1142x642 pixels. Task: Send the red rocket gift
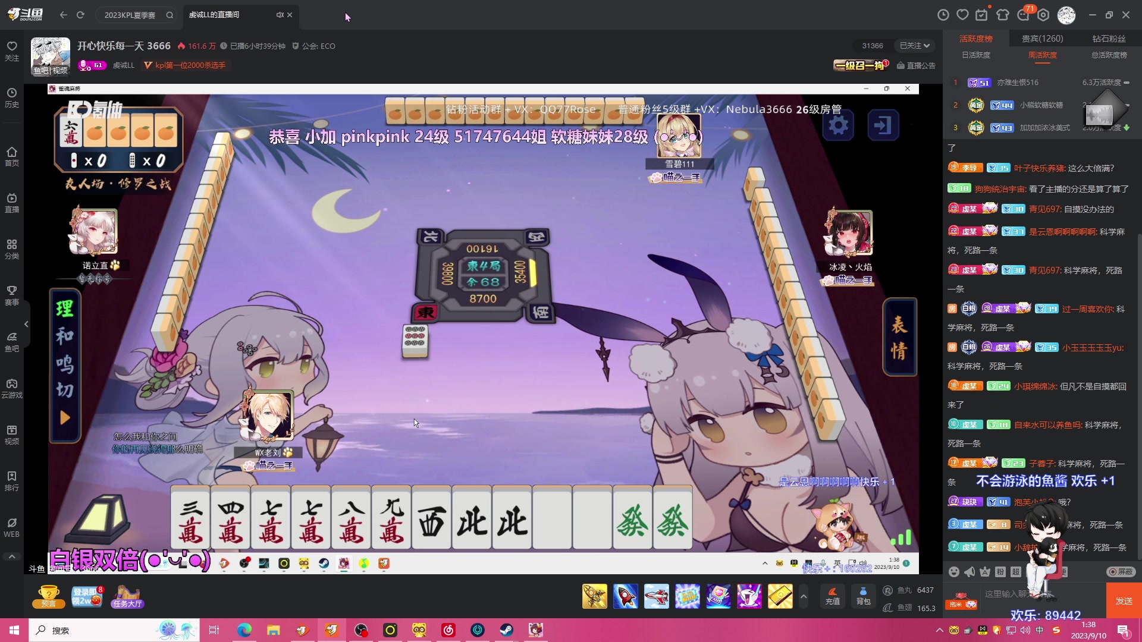[625, 596]
